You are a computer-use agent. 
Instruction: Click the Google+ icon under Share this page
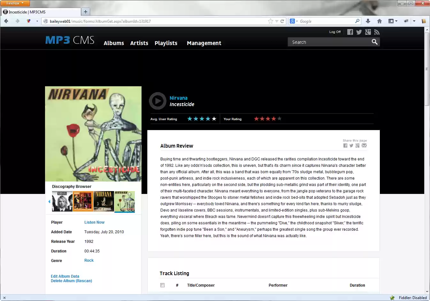coord(358,145)
